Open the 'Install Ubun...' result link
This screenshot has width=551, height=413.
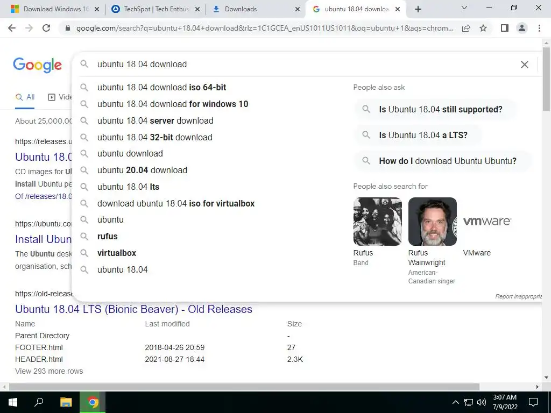(x=43, y=239)
